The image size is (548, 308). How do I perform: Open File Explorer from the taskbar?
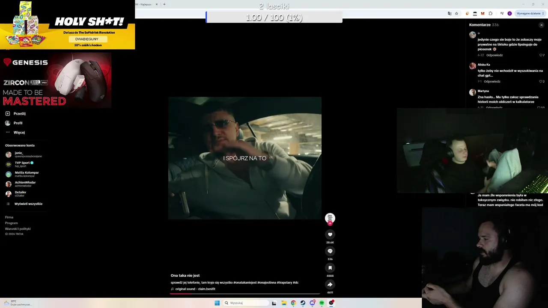pos(284,303)
